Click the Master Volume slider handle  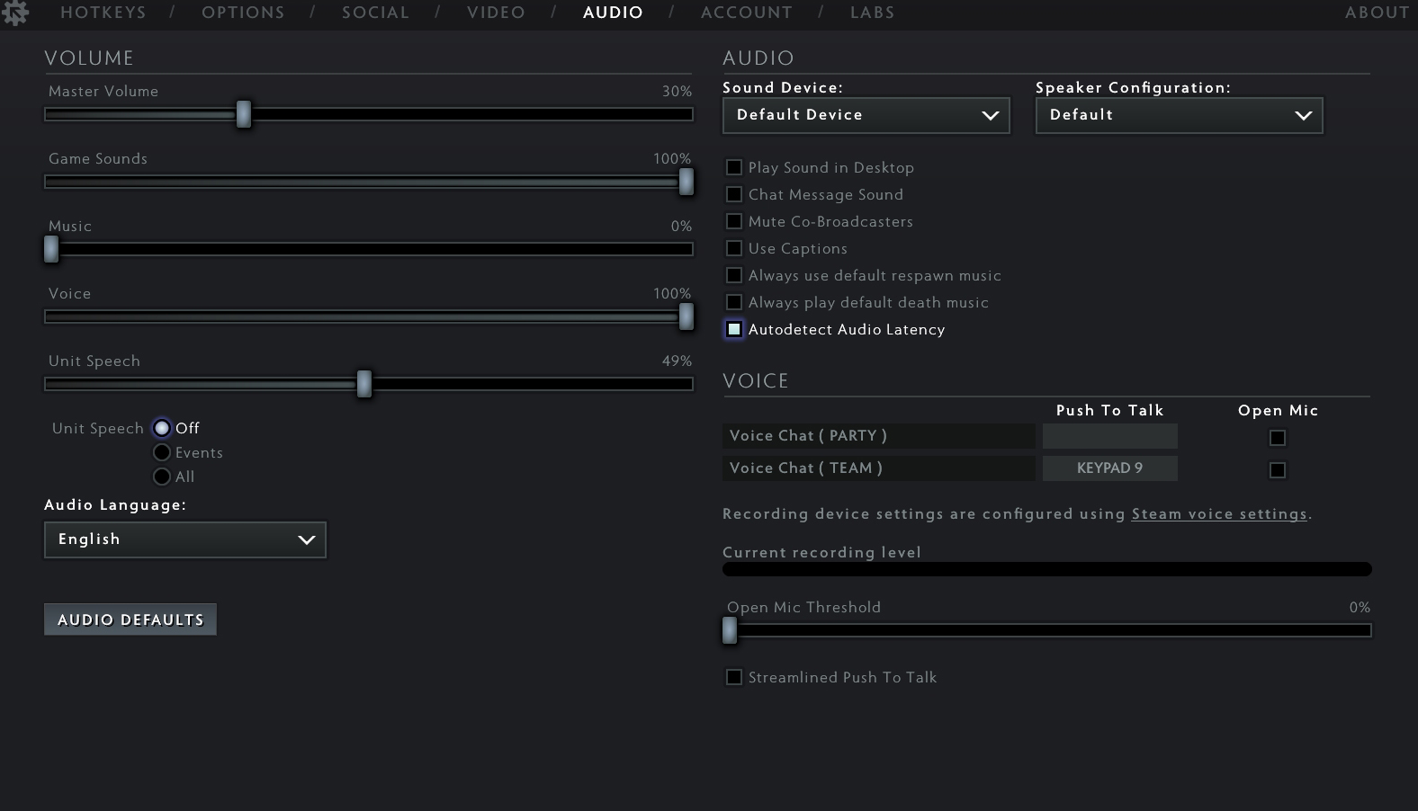244,114
